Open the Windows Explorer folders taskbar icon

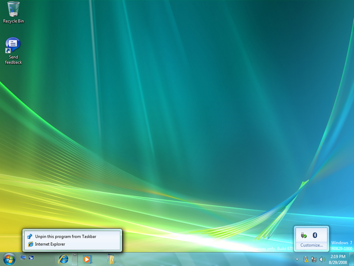(111, 259)
